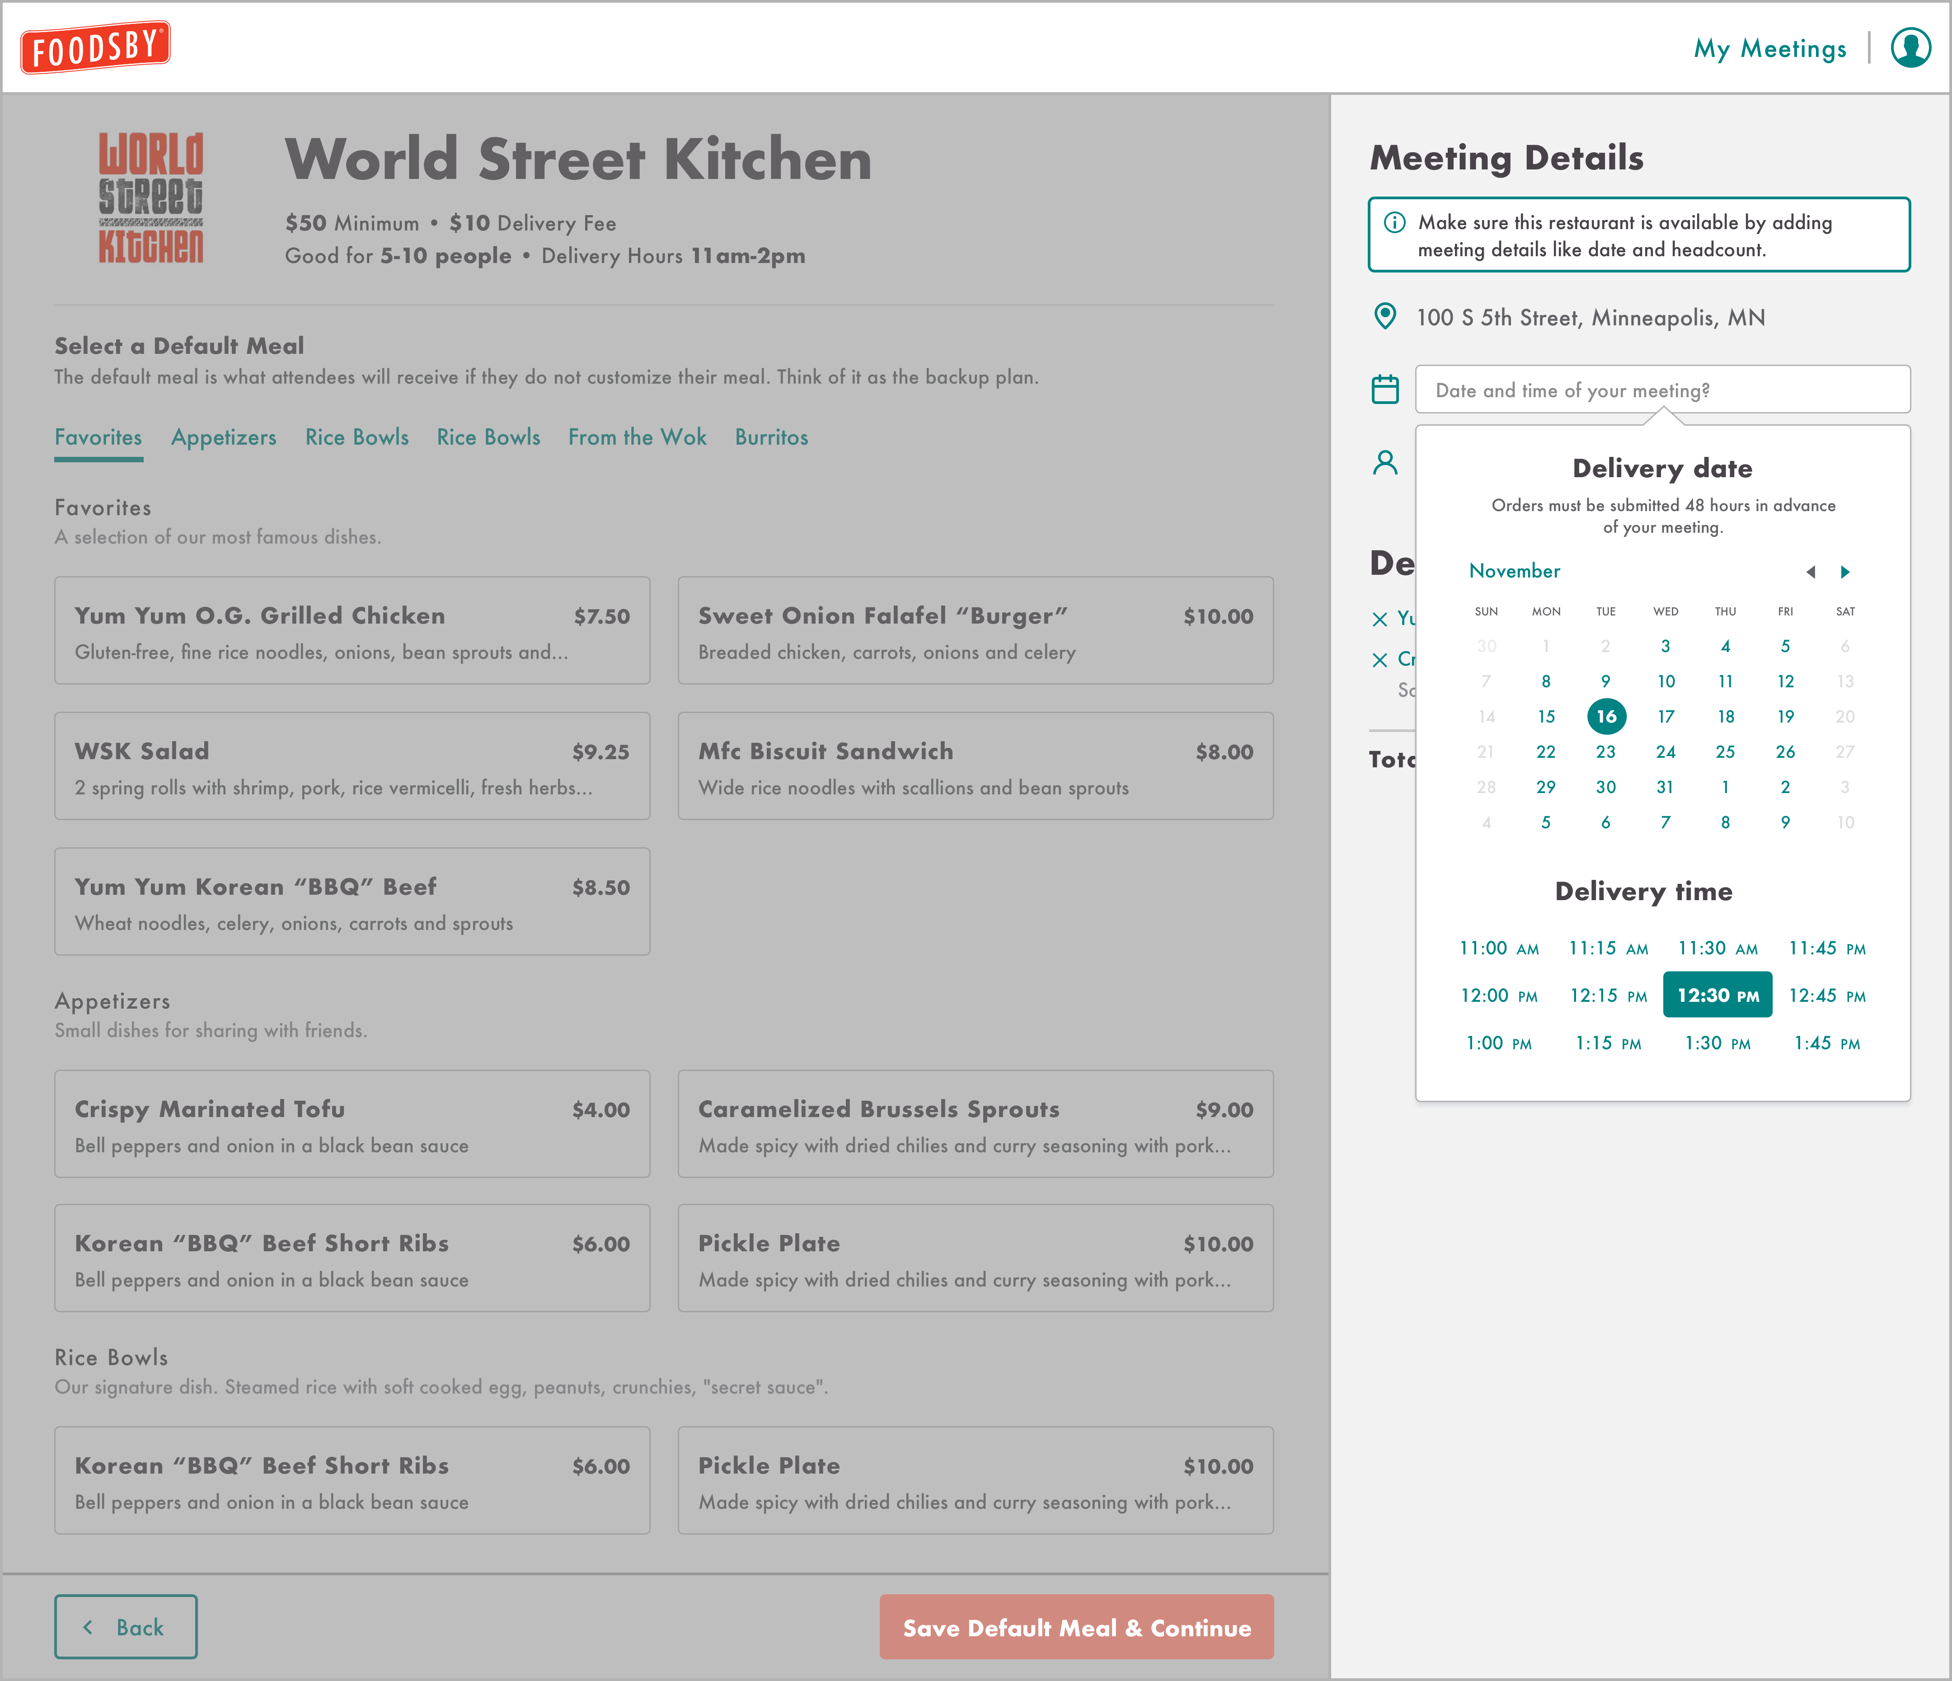Select November 25 delivery date

[1725, 752]
